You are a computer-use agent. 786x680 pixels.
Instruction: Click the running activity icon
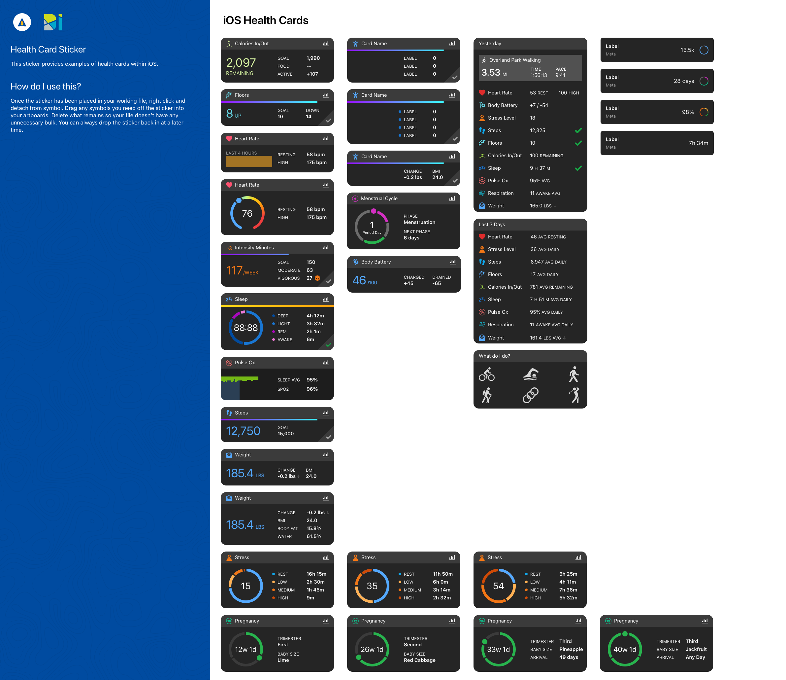coord(574,375)
